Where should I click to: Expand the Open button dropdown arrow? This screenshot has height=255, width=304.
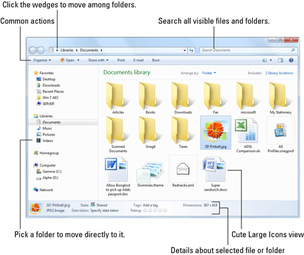78,61
